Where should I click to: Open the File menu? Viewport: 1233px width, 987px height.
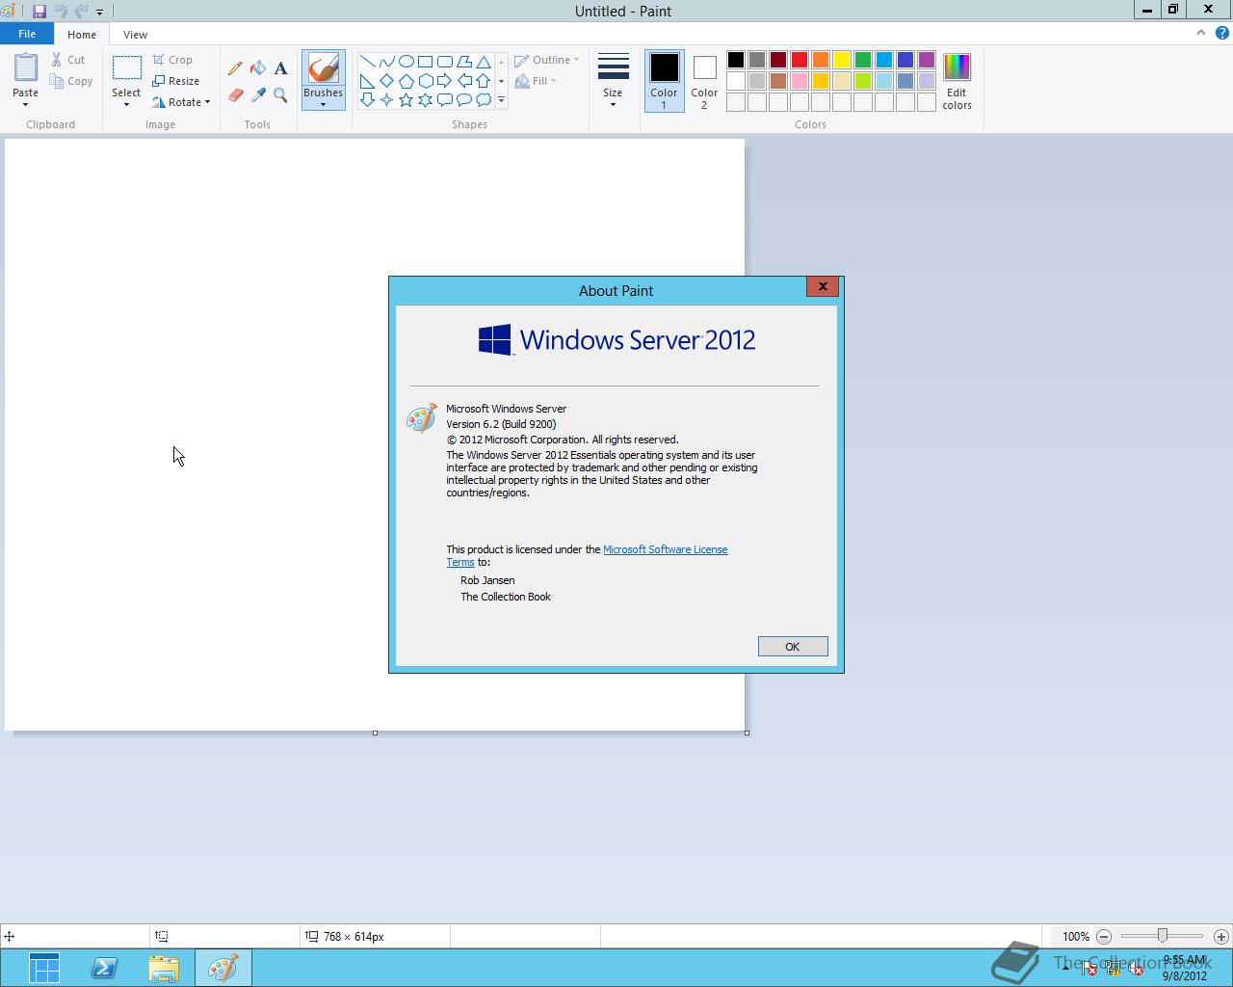click(x=27, y=34)
